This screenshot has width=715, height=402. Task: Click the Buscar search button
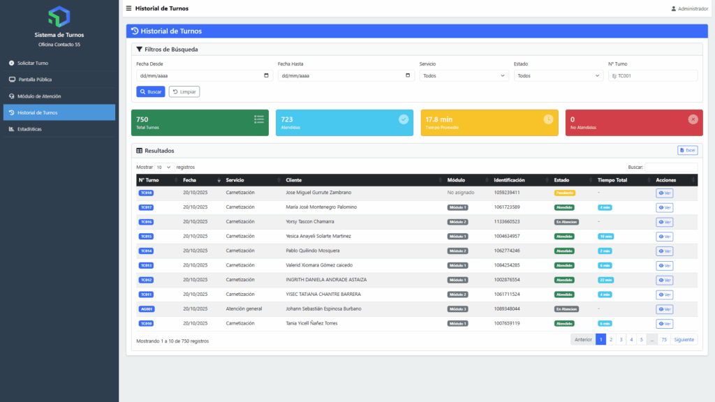pos(150,91)
